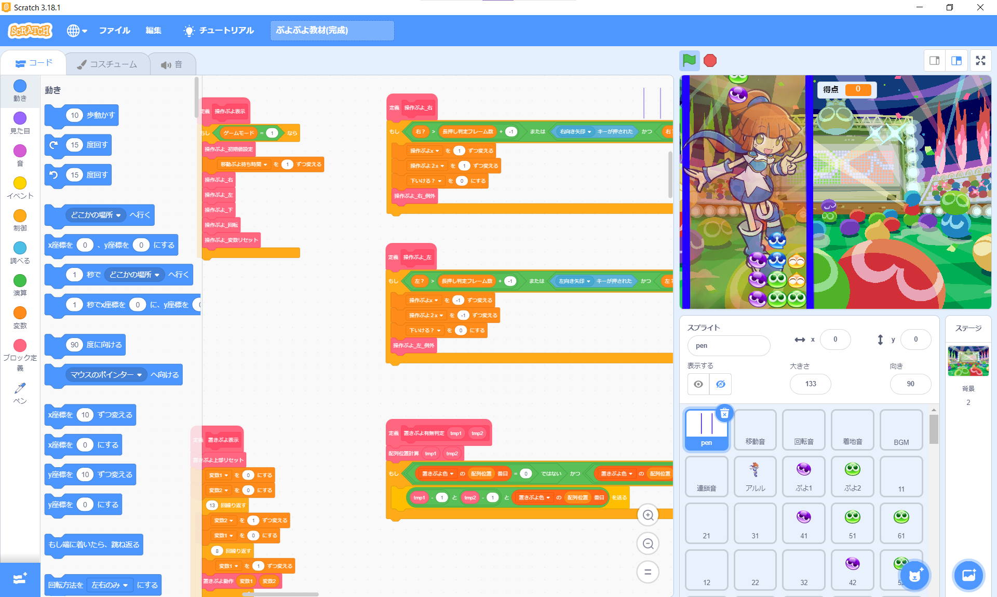Select the 変数 (Variables) category
The image size is (997, 597).
[20, 318]
